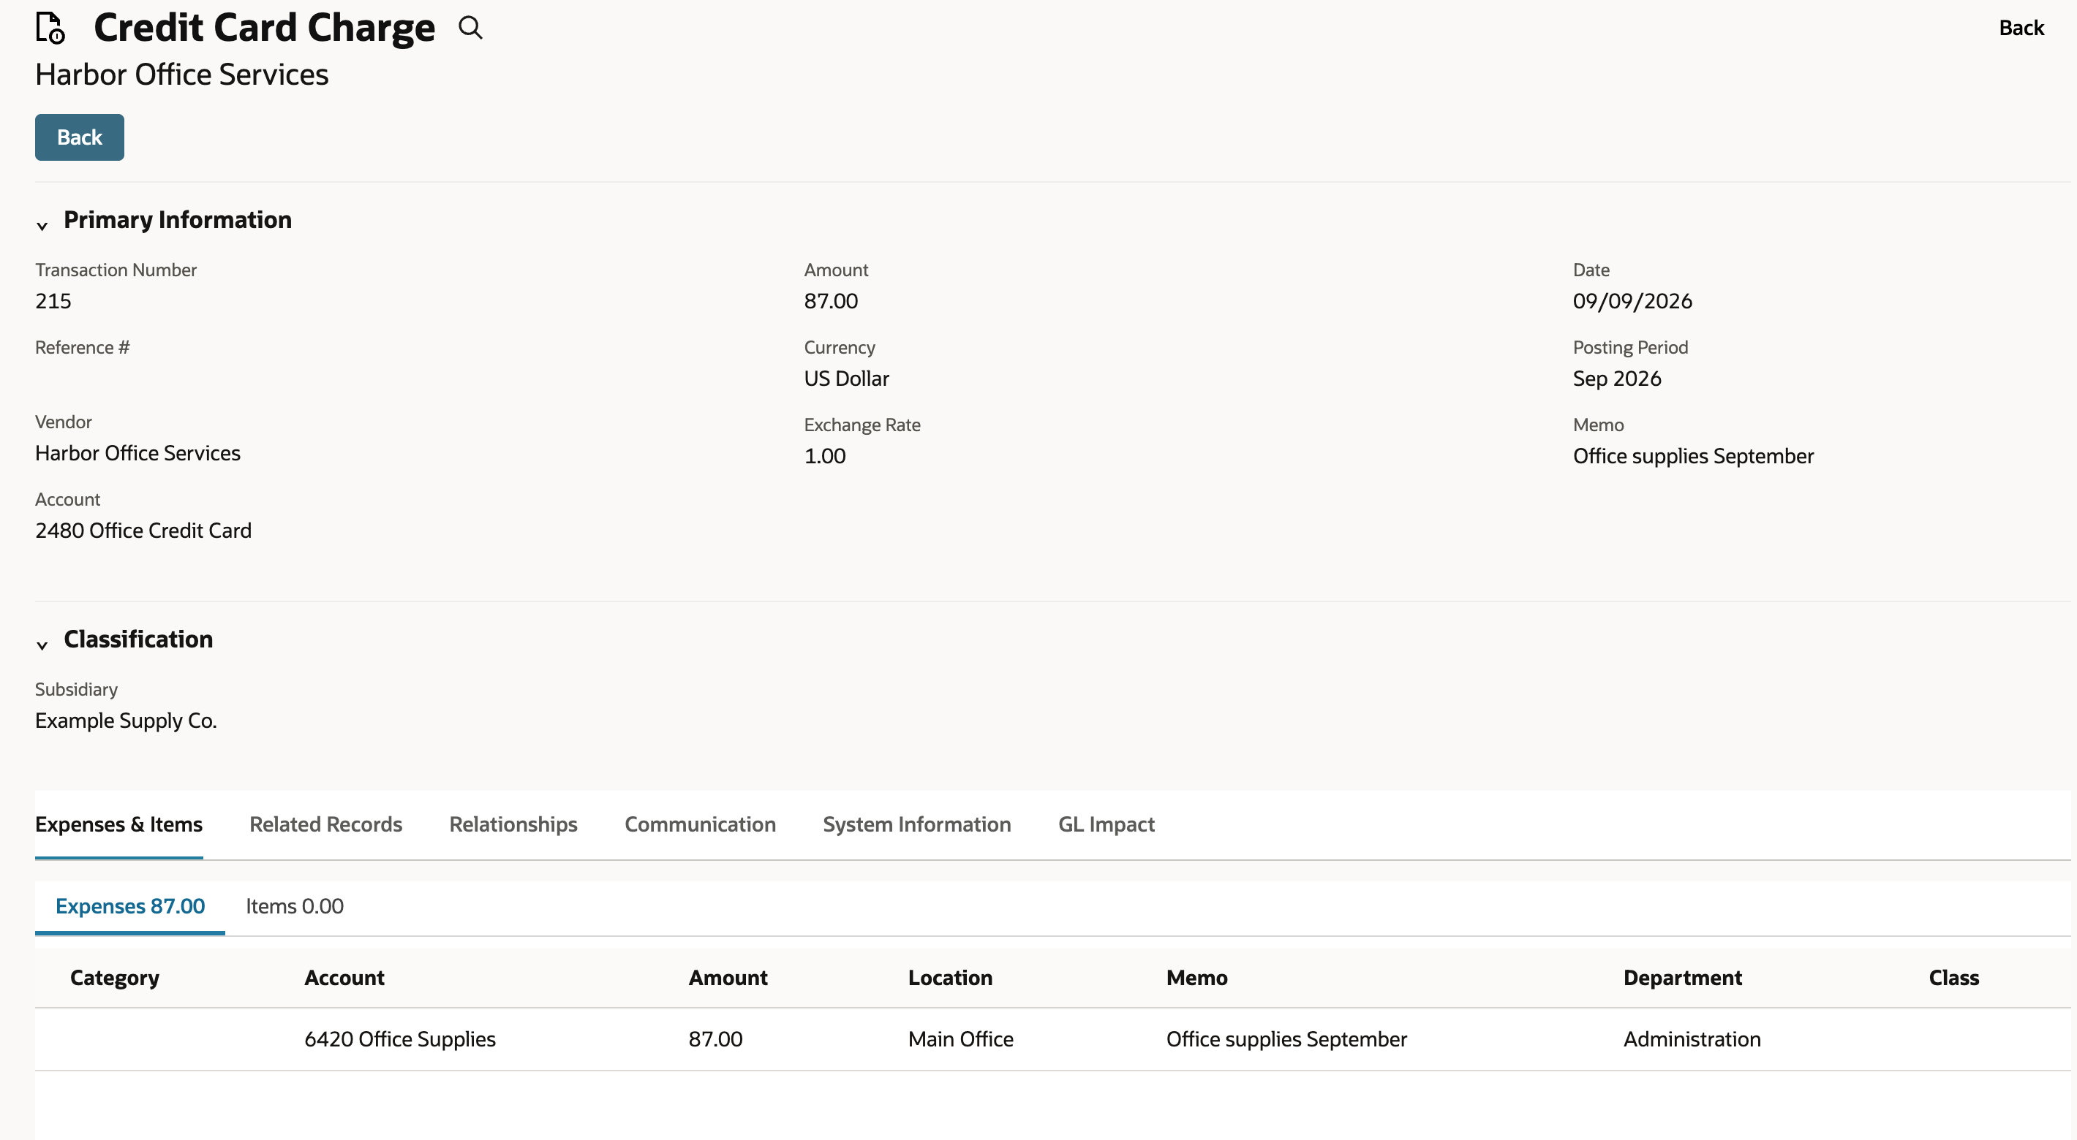The height and width of the screenshot is (1140, 2077).
Task: Click the 6420 Office Supplies cell
Action: tap(400, 1039)
